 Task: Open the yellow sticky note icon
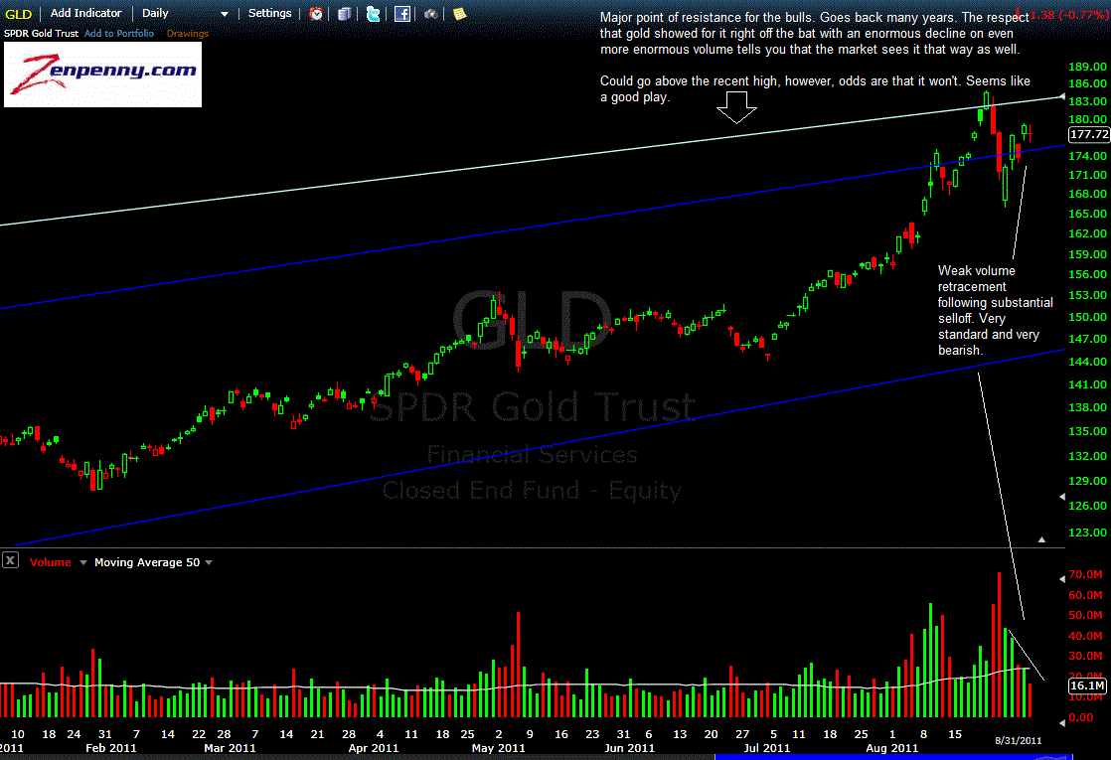(x=460, y=14)
